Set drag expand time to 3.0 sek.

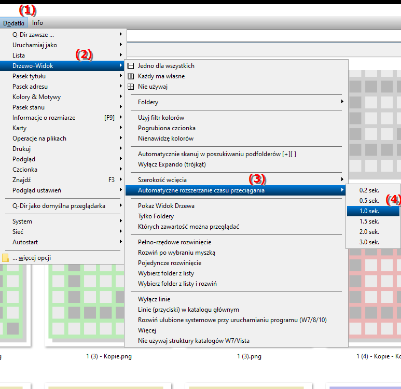(x=373, y=242)
